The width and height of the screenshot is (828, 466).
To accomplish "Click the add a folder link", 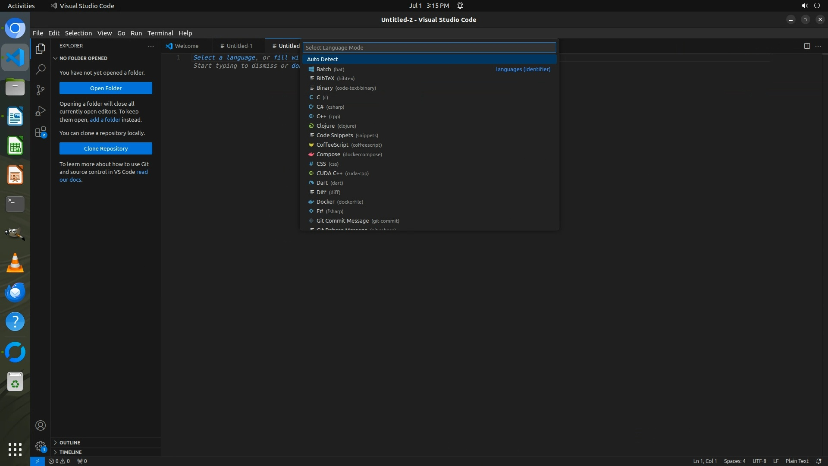I will pyautogui.click(x=105, y=120).
